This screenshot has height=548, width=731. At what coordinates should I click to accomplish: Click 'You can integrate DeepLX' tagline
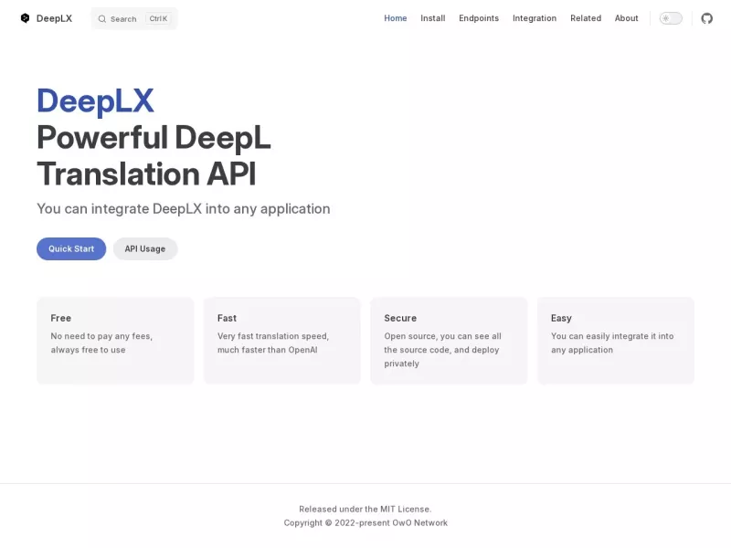(184, 209)
